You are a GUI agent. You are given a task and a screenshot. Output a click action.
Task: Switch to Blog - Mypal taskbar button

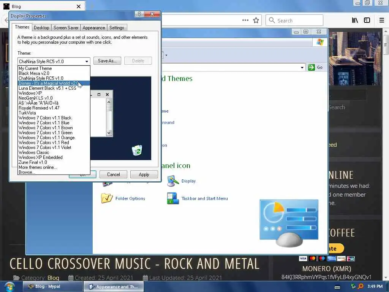(52, 287)
